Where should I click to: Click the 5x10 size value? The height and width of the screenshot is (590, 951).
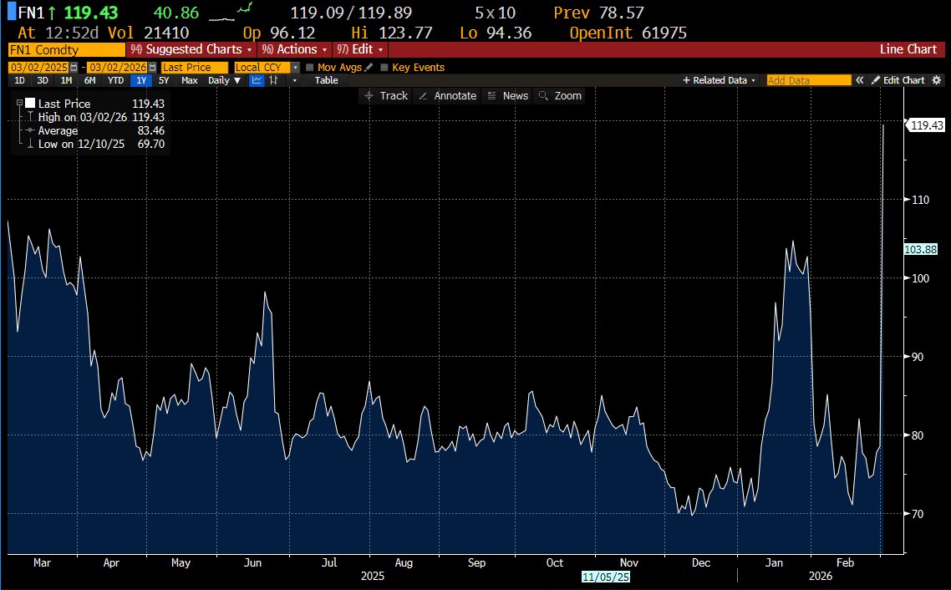coord(495,13)
